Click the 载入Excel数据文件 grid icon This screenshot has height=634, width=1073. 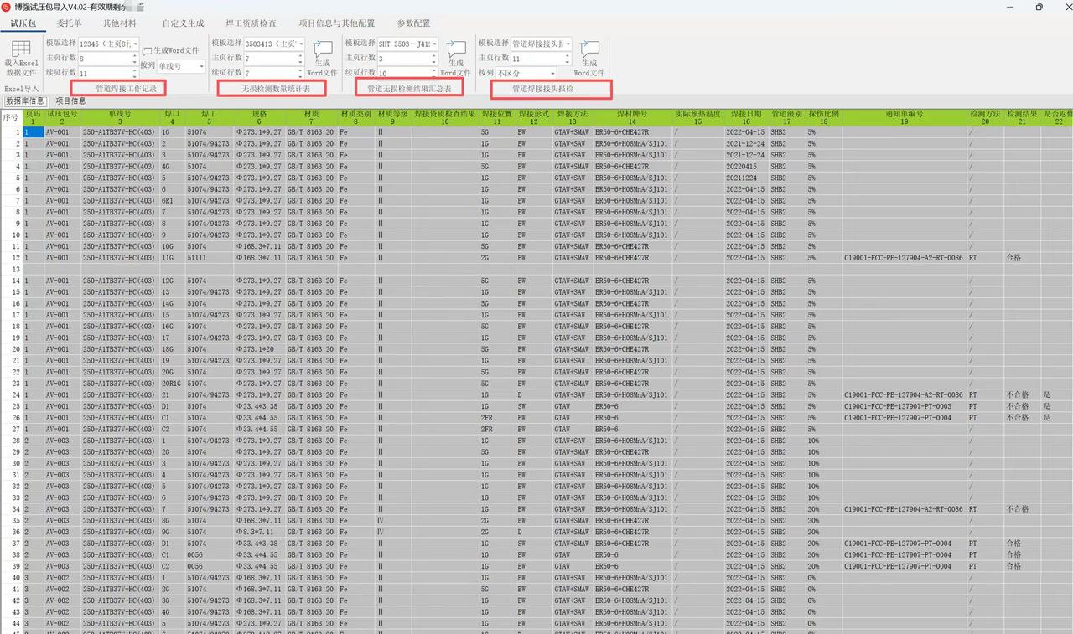[x=21, y=49]
